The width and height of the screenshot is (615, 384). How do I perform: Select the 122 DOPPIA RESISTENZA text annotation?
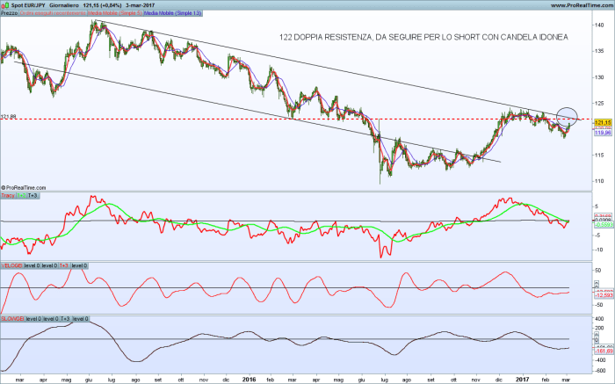pyautogui.click(x=423, y=37)
